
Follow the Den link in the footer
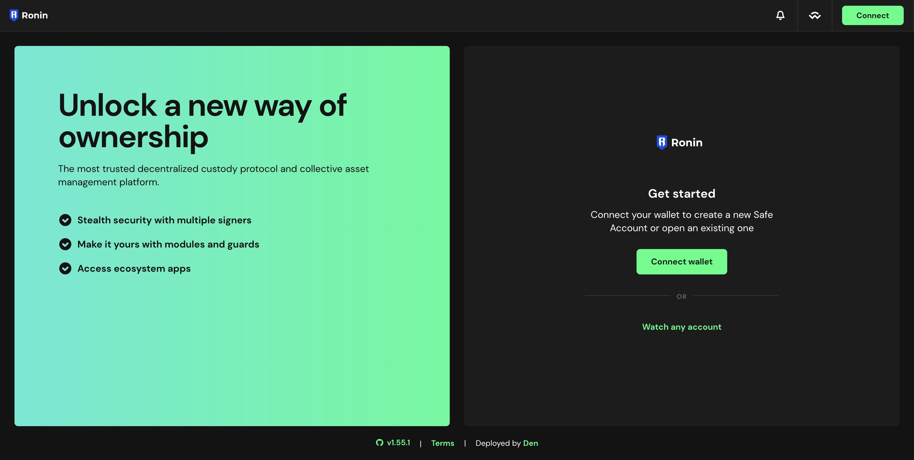530,443
